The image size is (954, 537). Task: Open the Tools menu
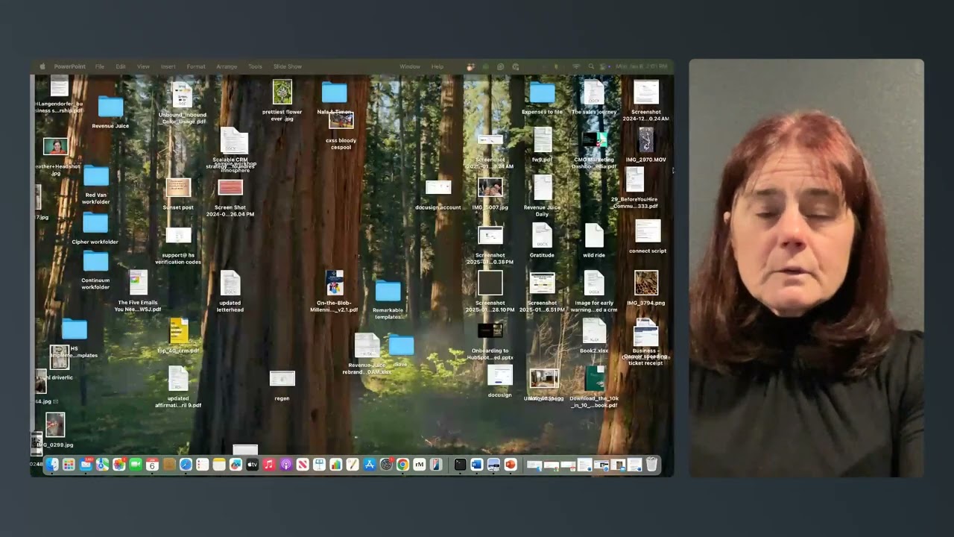(x=255, y=67)
